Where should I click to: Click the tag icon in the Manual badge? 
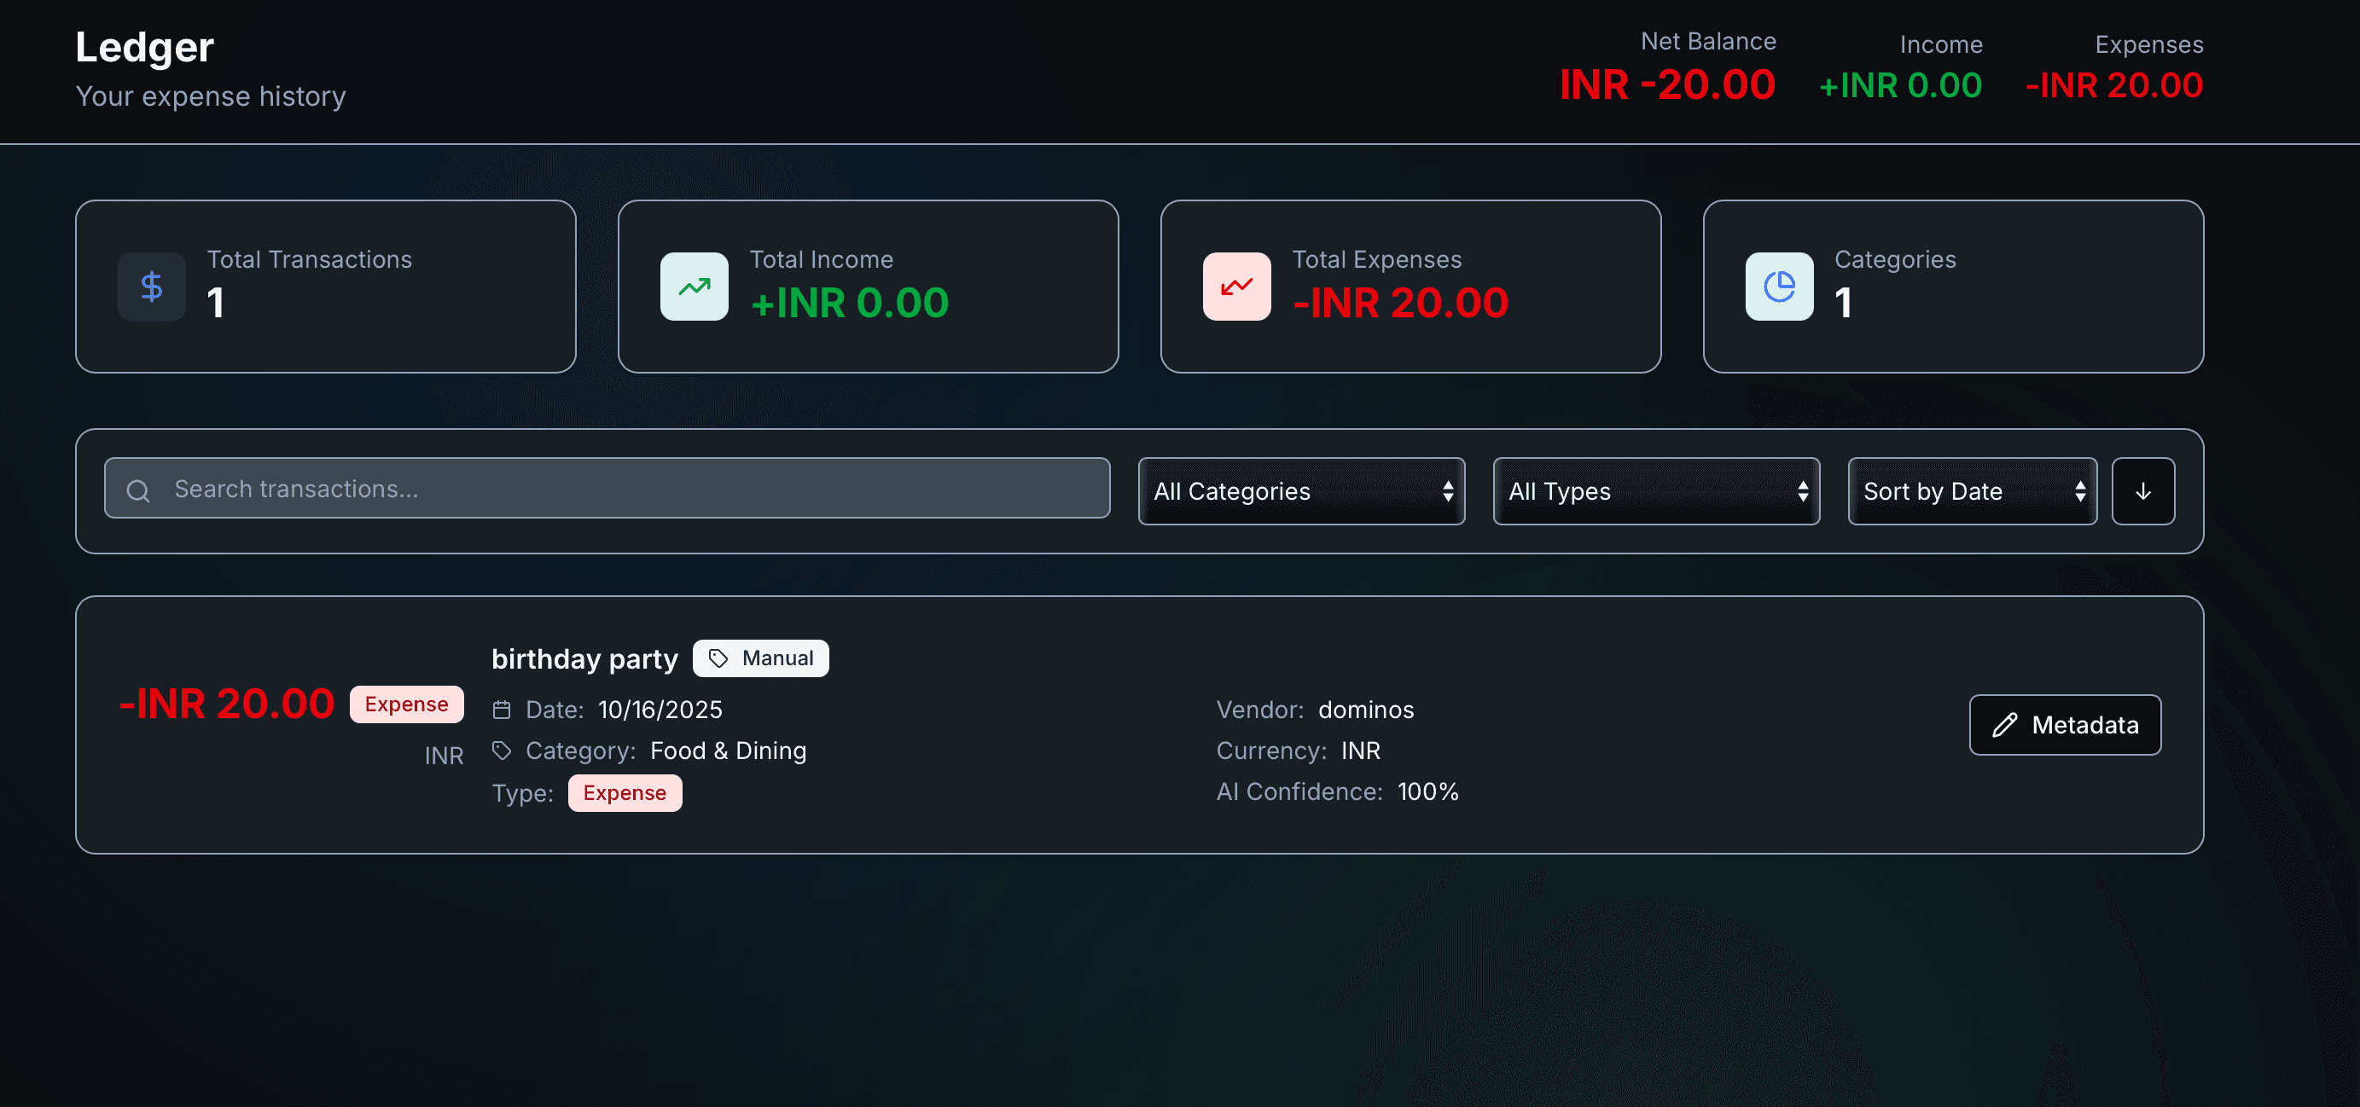pos(718,658)
